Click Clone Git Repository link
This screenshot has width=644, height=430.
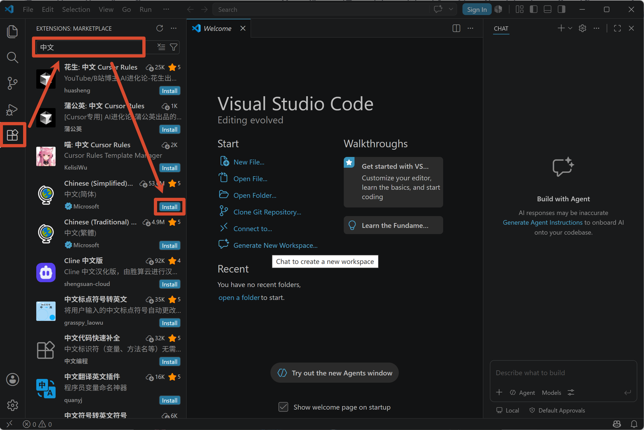click(x=267, y=212)
